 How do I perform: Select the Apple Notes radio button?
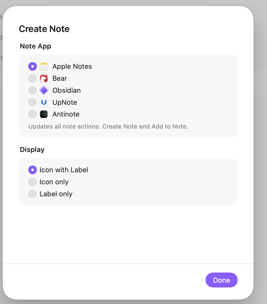32,66
